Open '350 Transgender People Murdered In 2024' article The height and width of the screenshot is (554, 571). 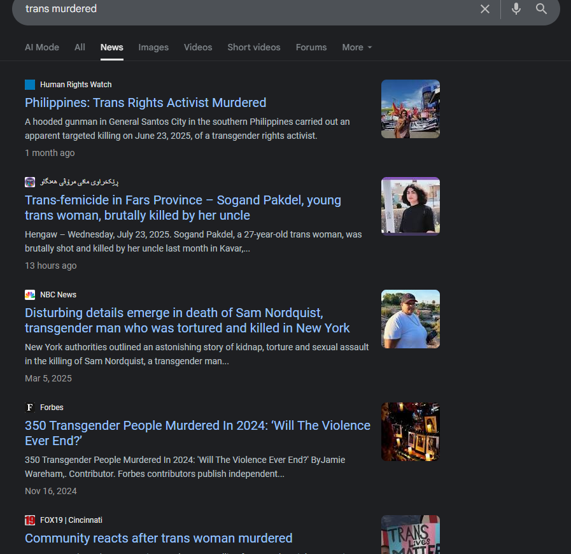tap(197, 433)
